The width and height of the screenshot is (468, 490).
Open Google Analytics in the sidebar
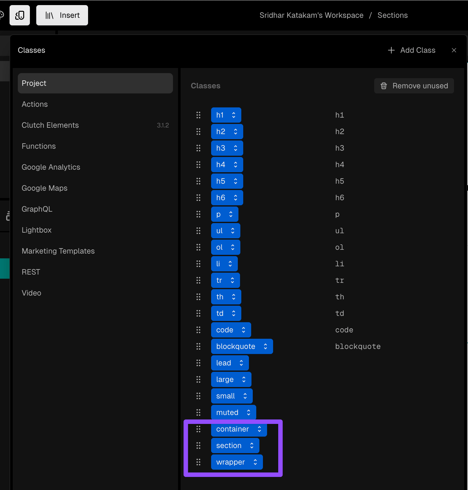(95, 167)
